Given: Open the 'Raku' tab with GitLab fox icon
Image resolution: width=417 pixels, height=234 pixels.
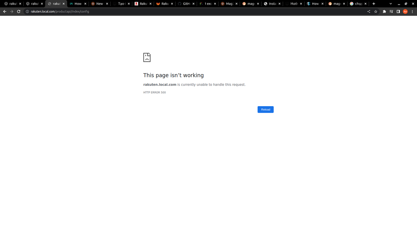Looking at the screenshot, I should tap(164, 4).
